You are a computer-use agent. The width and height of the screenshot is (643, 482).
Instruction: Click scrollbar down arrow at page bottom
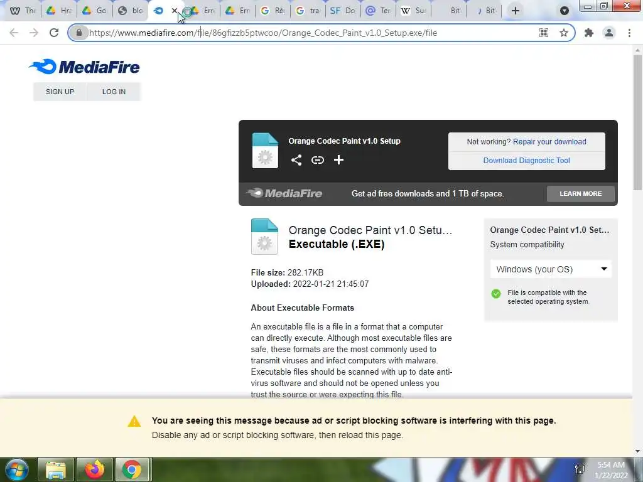[637, 452]
